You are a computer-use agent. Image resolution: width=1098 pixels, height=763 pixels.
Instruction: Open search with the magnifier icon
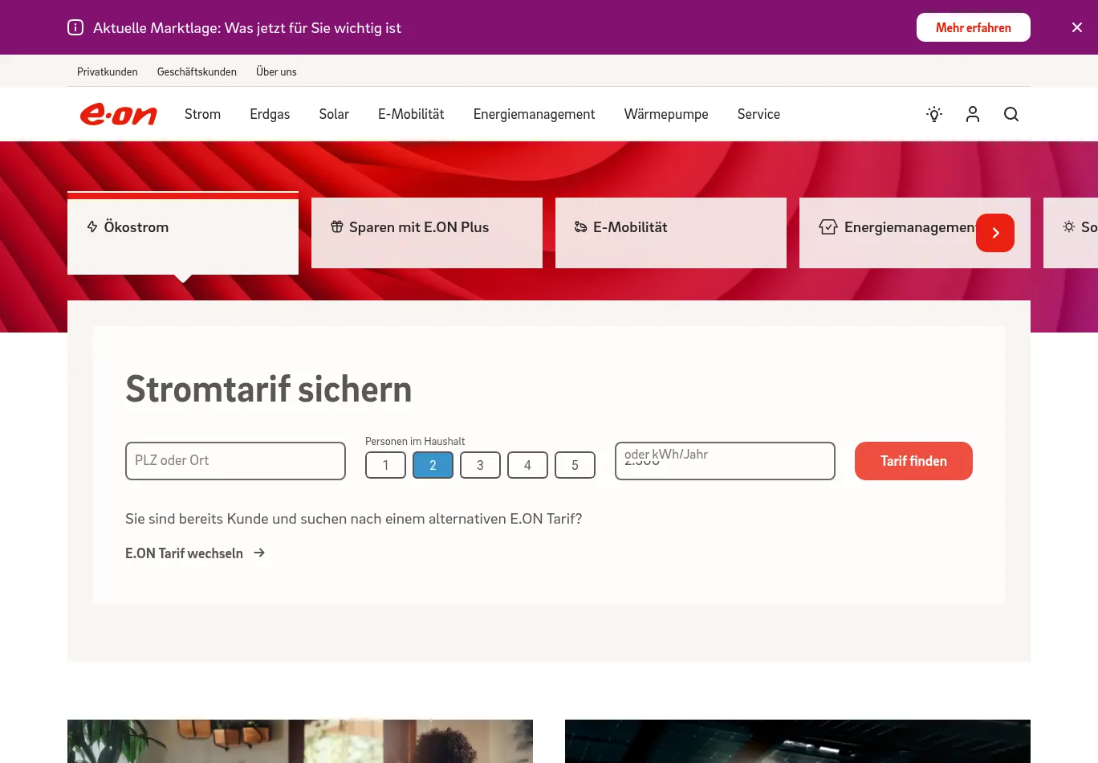[x=1011, y=114]
